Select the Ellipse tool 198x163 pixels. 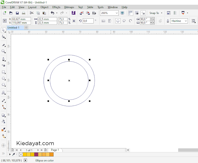pyautogui.click(x=3, y=78)
